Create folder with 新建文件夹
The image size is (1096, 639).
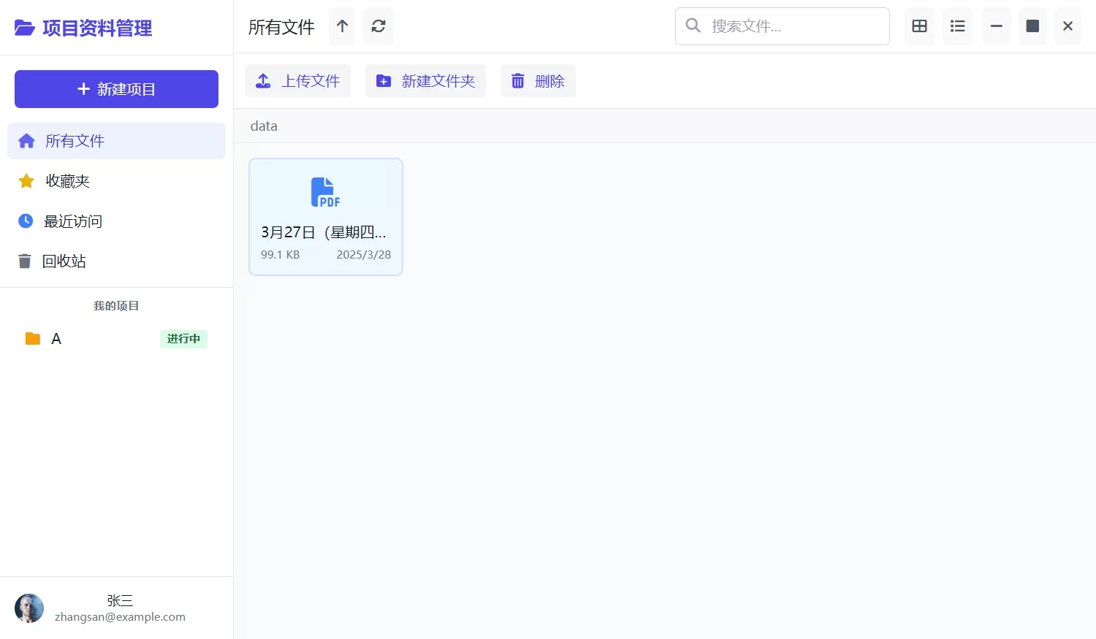425,81
